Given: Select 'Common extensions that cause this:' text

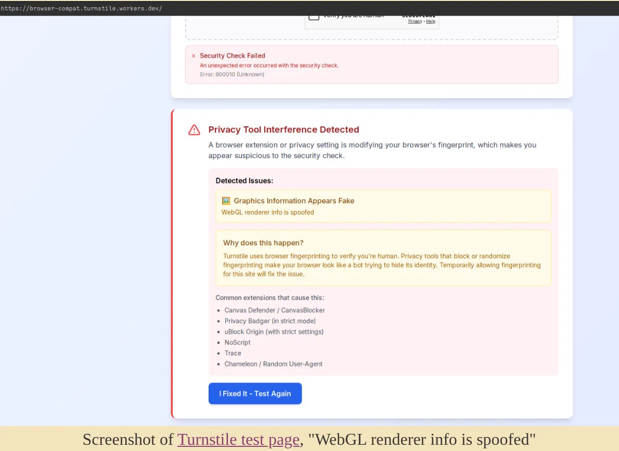Looking at the screenshot, I should [x=269, y=298].
